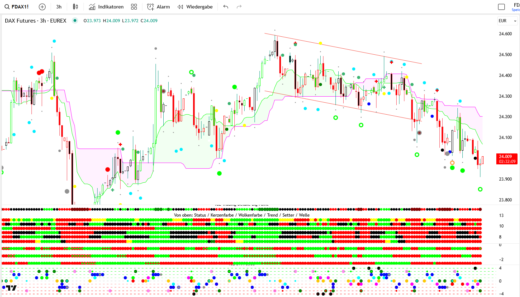Open the Indikatoren panel
Screen dimensions: 520x297
click(x=106, y=7)
